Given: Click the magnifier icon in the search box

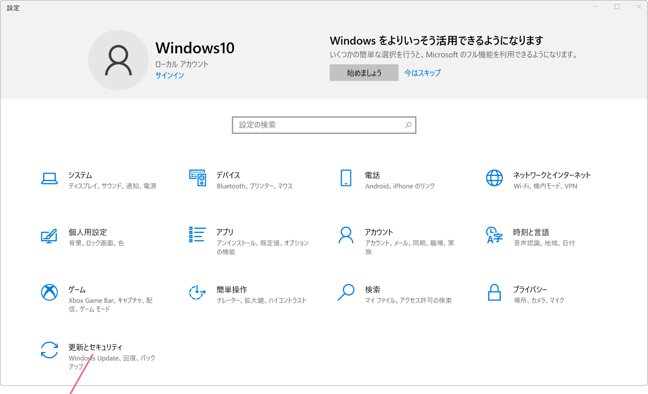Looking at the screenshot, I should [x=408, y=125].
